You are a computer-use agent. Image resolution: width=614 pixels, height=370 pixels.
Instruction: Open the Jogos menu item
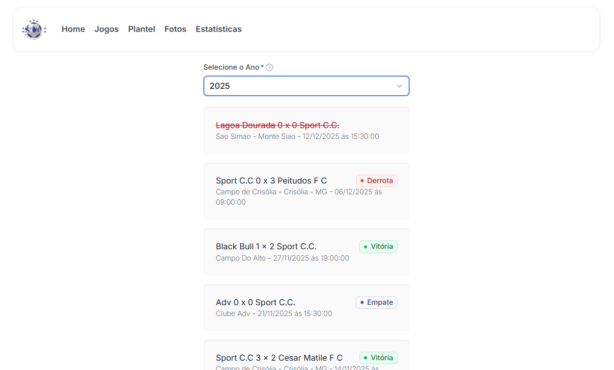pos(107,29)
